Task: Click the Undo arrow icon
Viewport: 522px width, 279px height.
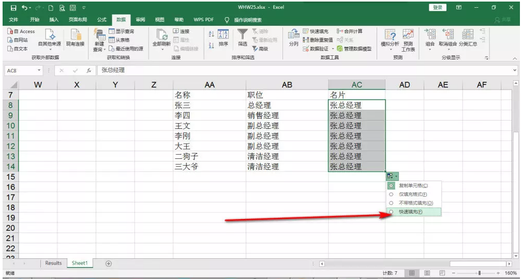Action: pos(24,8)
